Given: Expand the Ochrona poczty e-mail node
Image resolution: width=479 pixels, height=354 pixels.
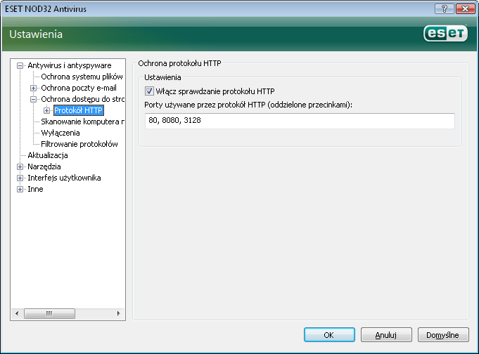Looking at the screenshot, I should (x=34, y=88).
